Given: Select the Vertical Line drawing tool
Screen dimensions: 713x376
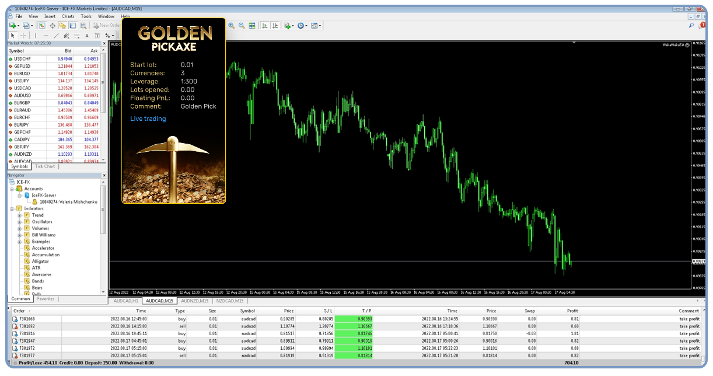Looking at the screenshot, I should [36, 36].
